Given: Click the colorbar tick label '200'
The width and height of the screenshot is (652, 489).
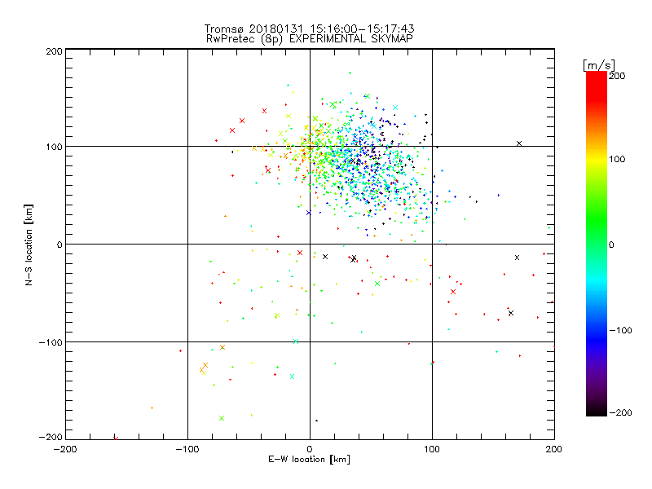Looking at the screenshot, I should pos(617,76).
